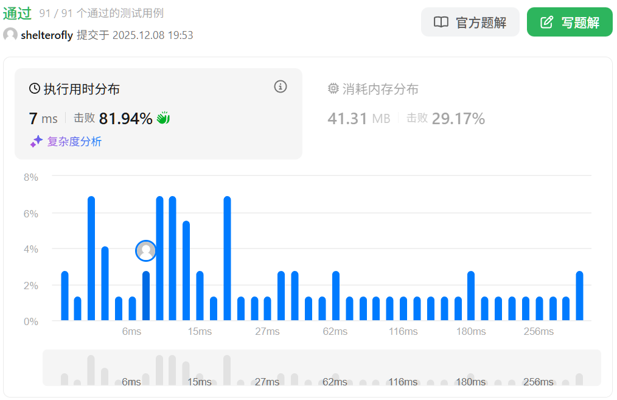
Task: Open the 官方题解 official solution
Action: pos(470,23)
